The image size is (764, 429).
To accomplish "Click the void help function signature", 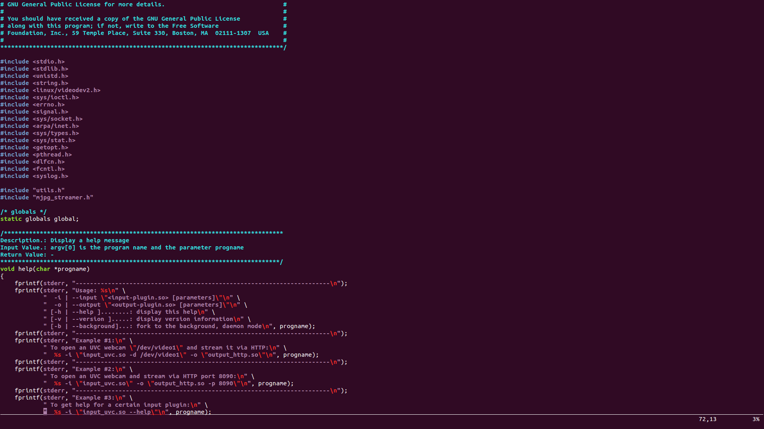I will pyautogui.click(x=45, y=269).
